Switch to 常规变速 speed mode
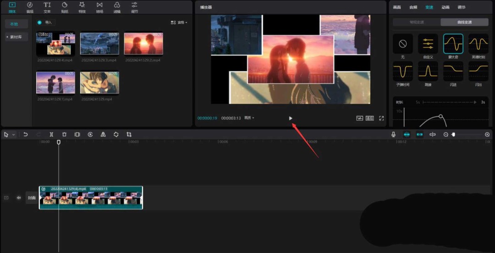This screenshot has width=495, height=253. point(416,22)
